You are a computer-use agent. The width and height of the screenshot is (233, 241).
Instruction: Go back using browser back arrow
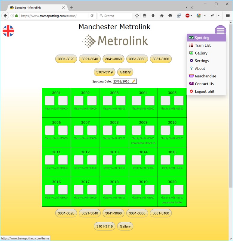point(5,16)
